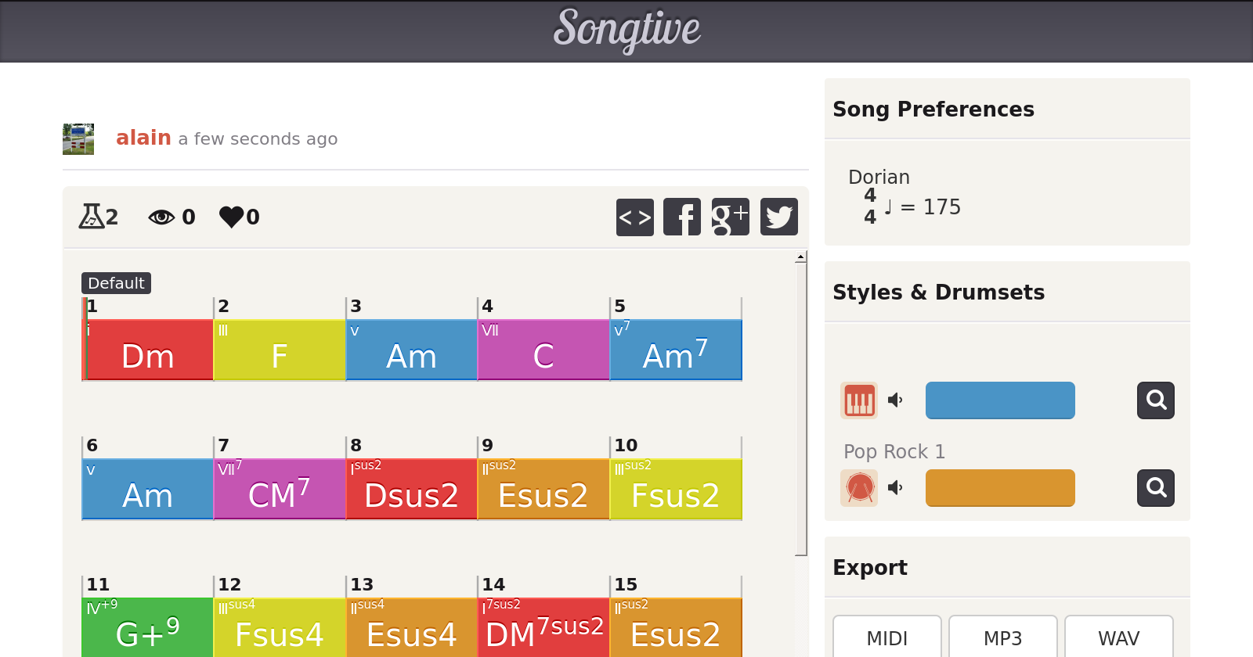Export the song as MP3

click(1003, 638)
